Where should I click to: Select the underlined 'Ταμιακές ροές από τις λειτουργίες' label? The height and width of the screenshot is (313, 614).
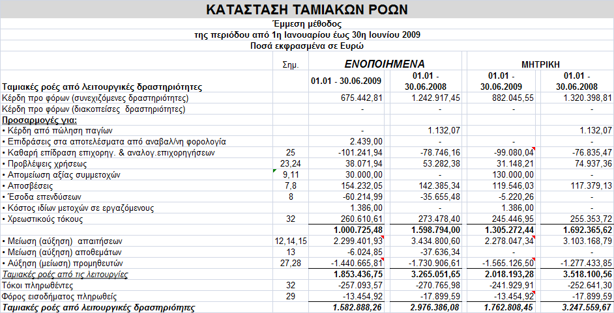(65, 275)
